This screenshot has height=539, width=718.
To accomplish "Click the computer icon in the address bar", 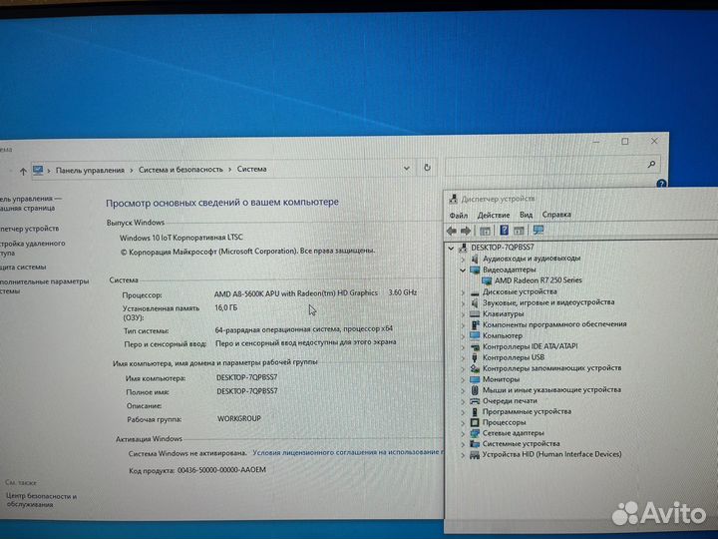I will (x=39, y=171).
